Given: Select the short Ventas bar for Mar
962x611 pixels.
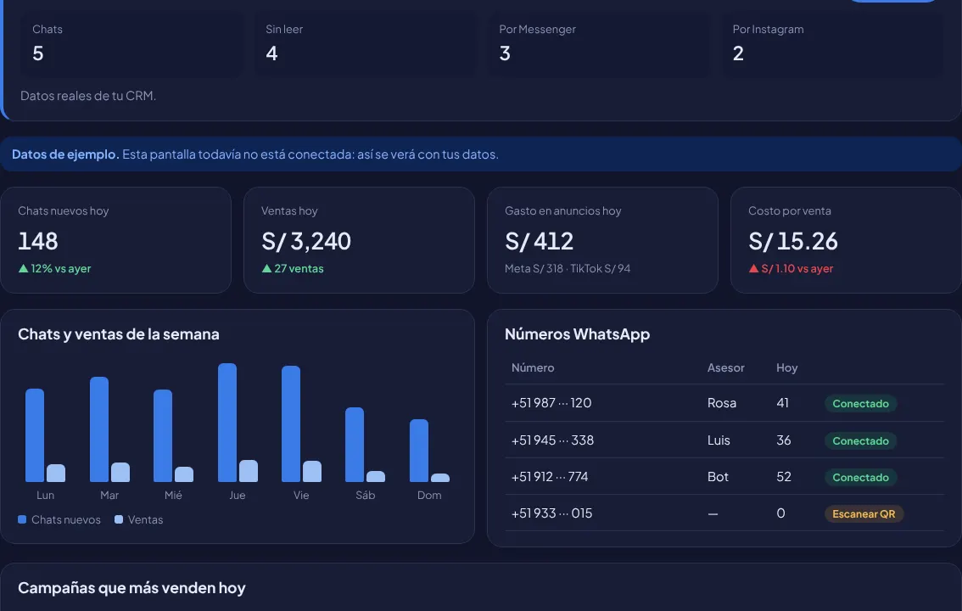Looking at the screenshot, I should click(120, 473).
